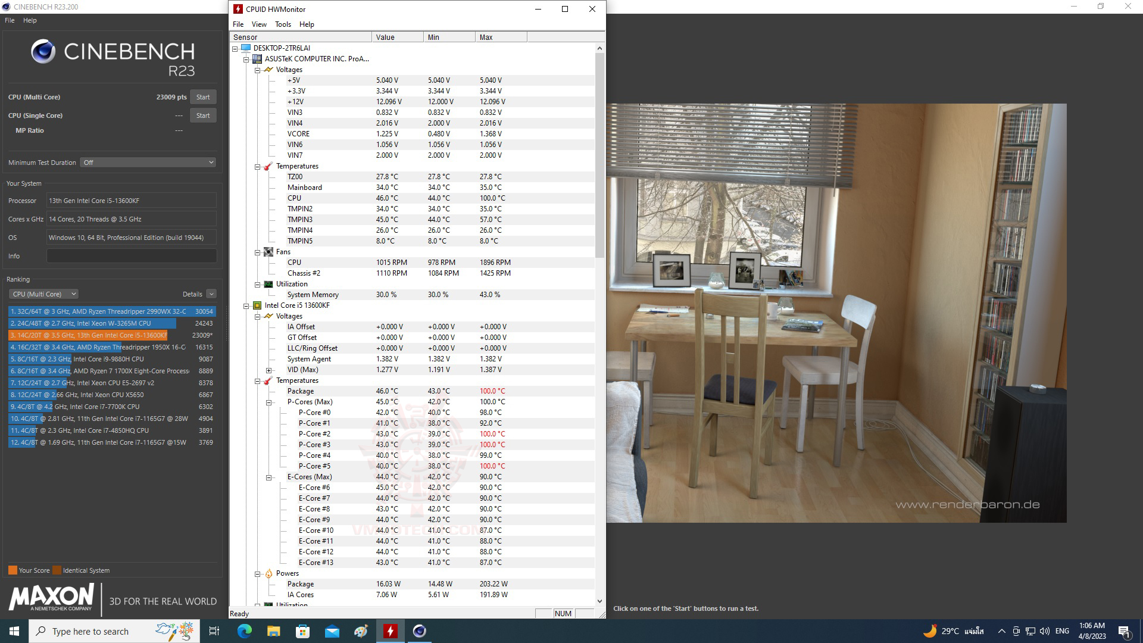Screen dimensions: 1143x643
Task: Click the HWMonitor taskbar icon
Action: [391, 631]
